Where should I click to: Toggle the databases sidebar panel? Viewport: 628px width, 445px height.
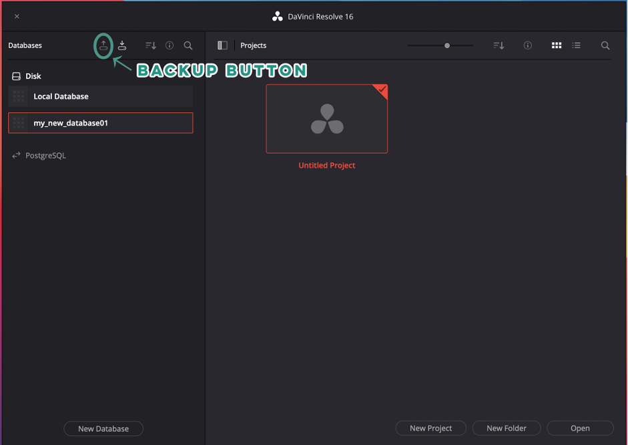click(x=222, y=45)
